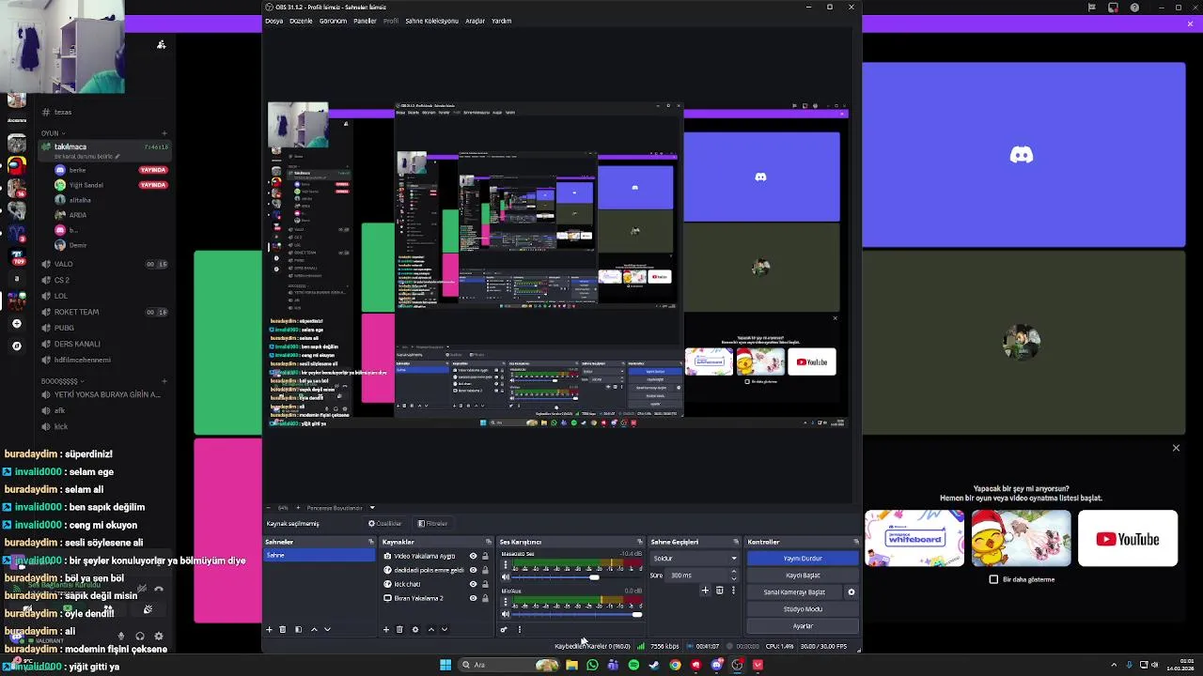The width and height of the screenshot is (1203, 676).
Task: Add a transition with the plus icon in Sahne Geçişleri
Action: click(x=705, y=591)
